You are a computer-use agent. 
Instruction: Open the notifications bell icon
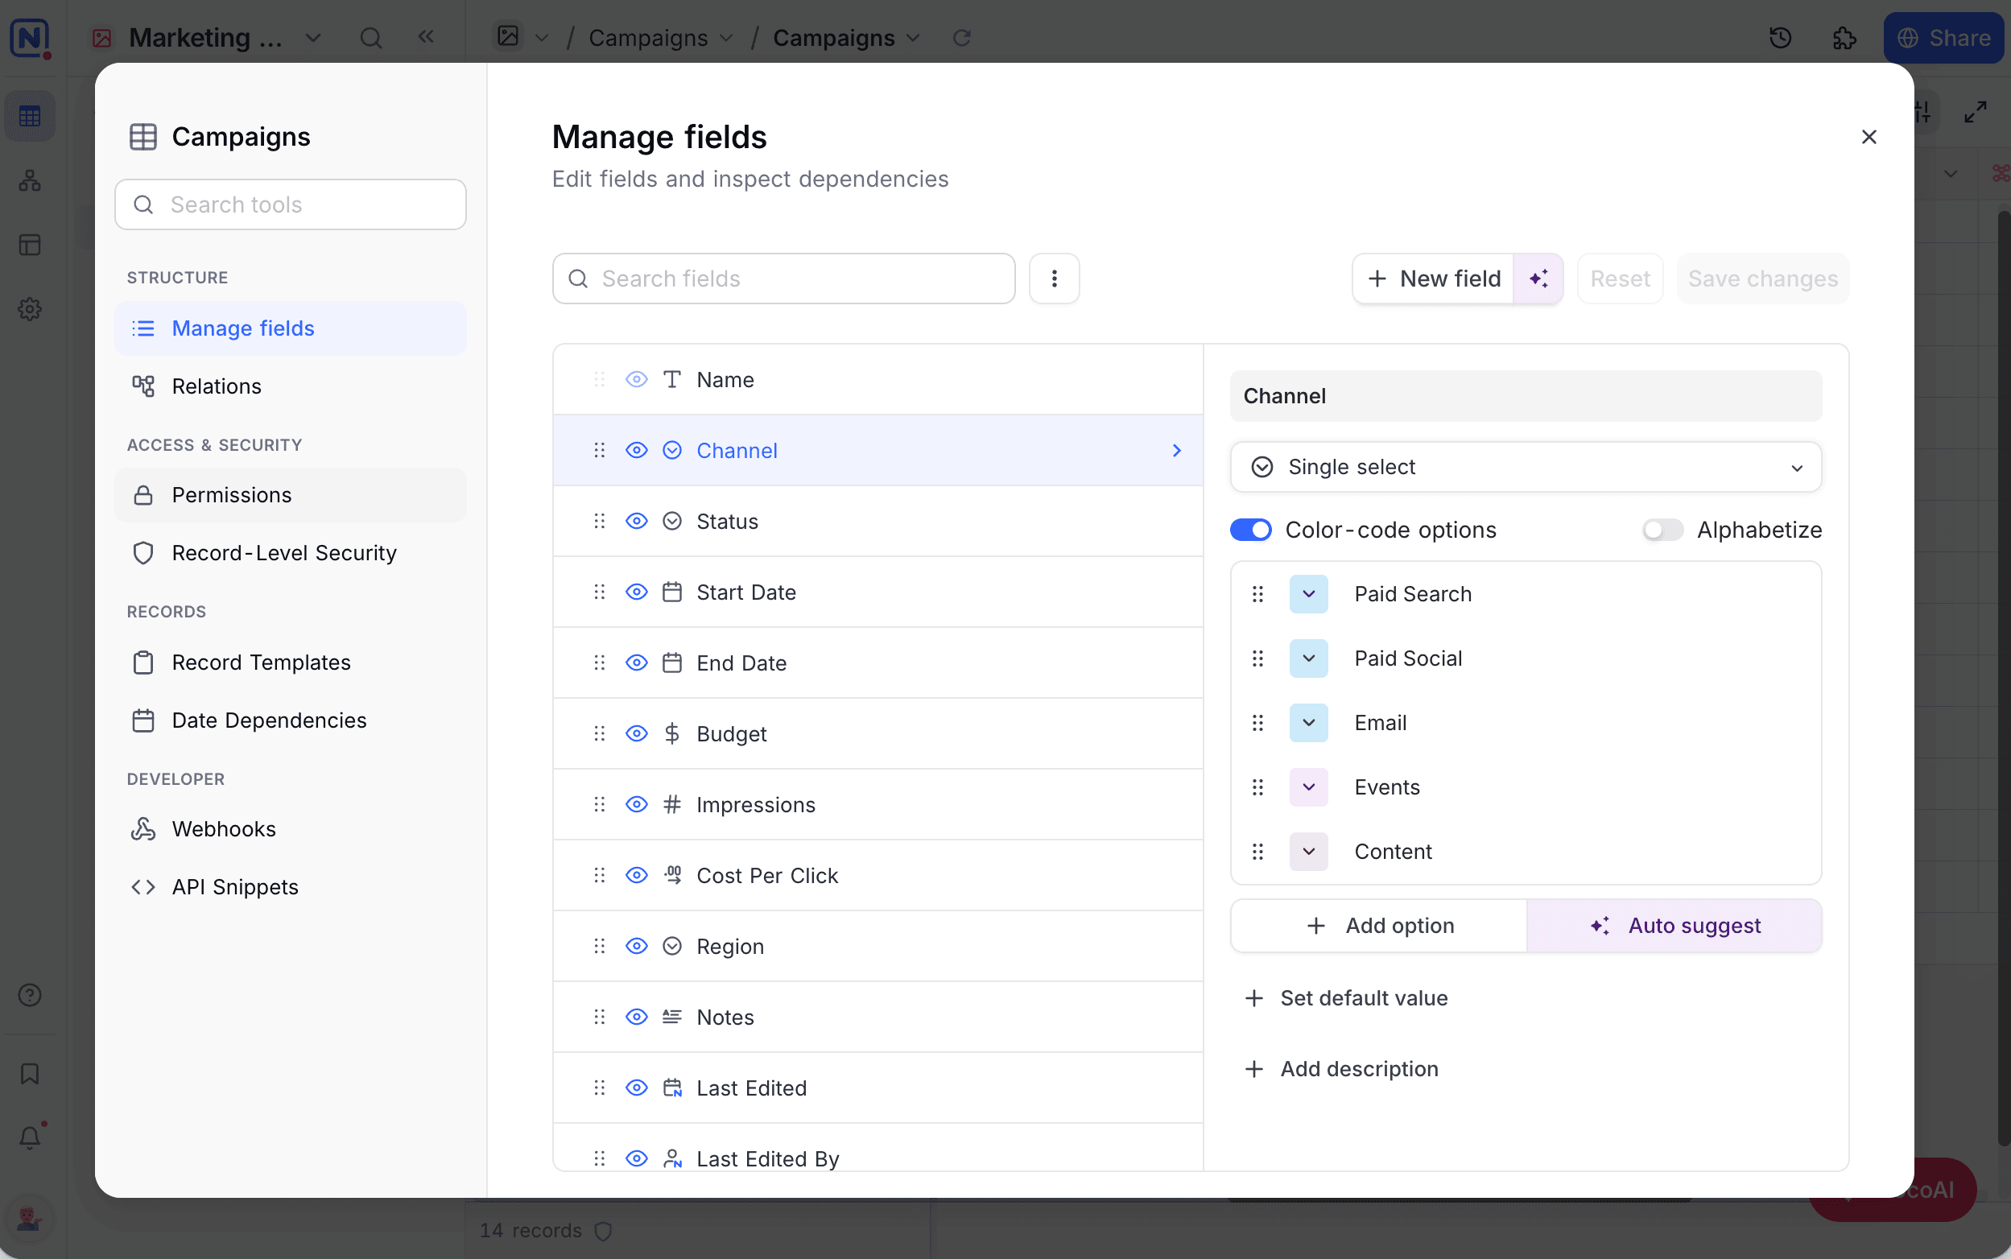tap(30, 1137)
